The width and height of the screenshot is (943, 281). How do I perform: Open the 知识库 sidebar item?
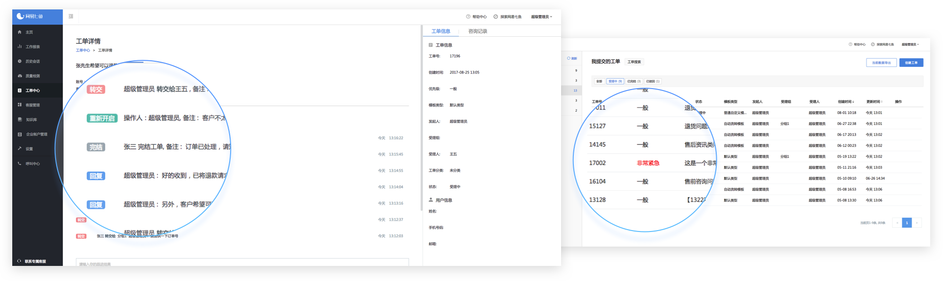point(20,120)
